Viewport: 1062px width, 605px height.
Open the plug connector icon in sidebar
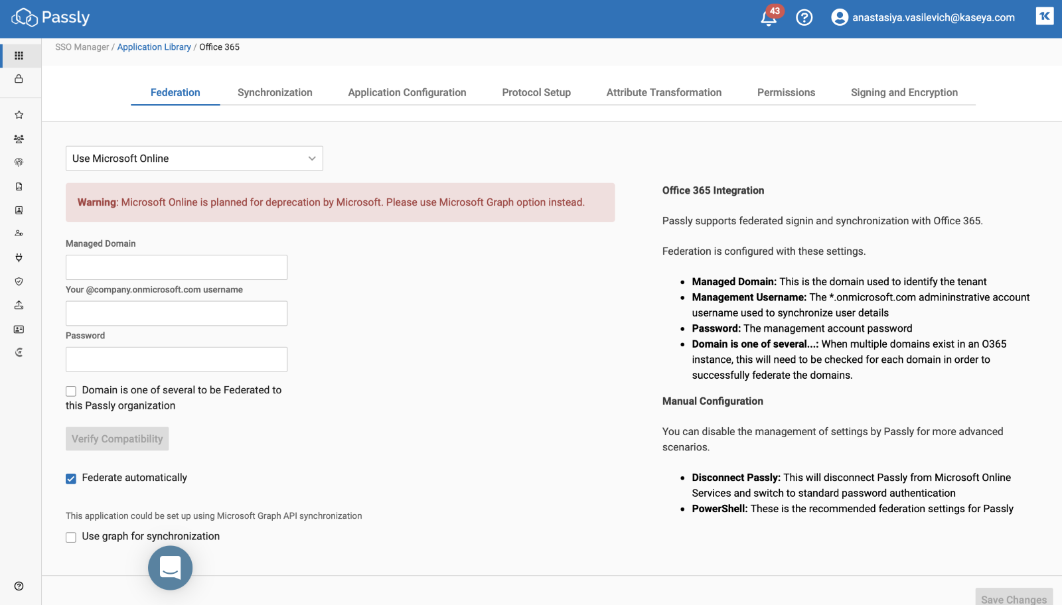point(19,257)
